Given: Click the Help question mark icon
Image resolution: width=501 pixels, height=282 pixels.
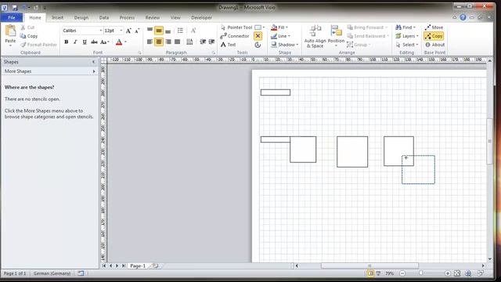Looking at the screenshot, I should (463, 17).
